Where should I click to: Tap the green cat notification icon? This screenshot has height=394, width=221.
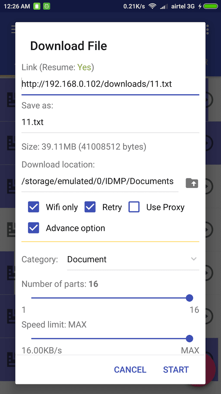[47, 6]
